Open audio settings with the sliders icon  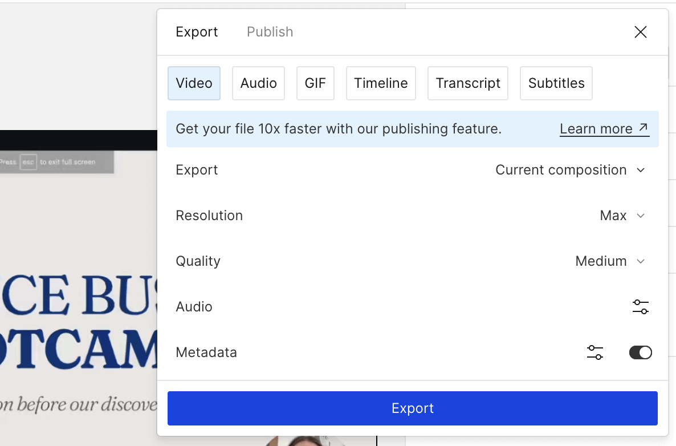(640, 306)
